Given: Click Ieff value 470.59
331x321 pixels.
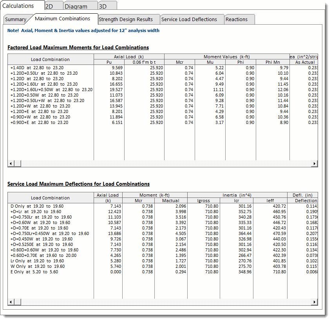Looking at the screenshot, I should [x=279, y=233].
